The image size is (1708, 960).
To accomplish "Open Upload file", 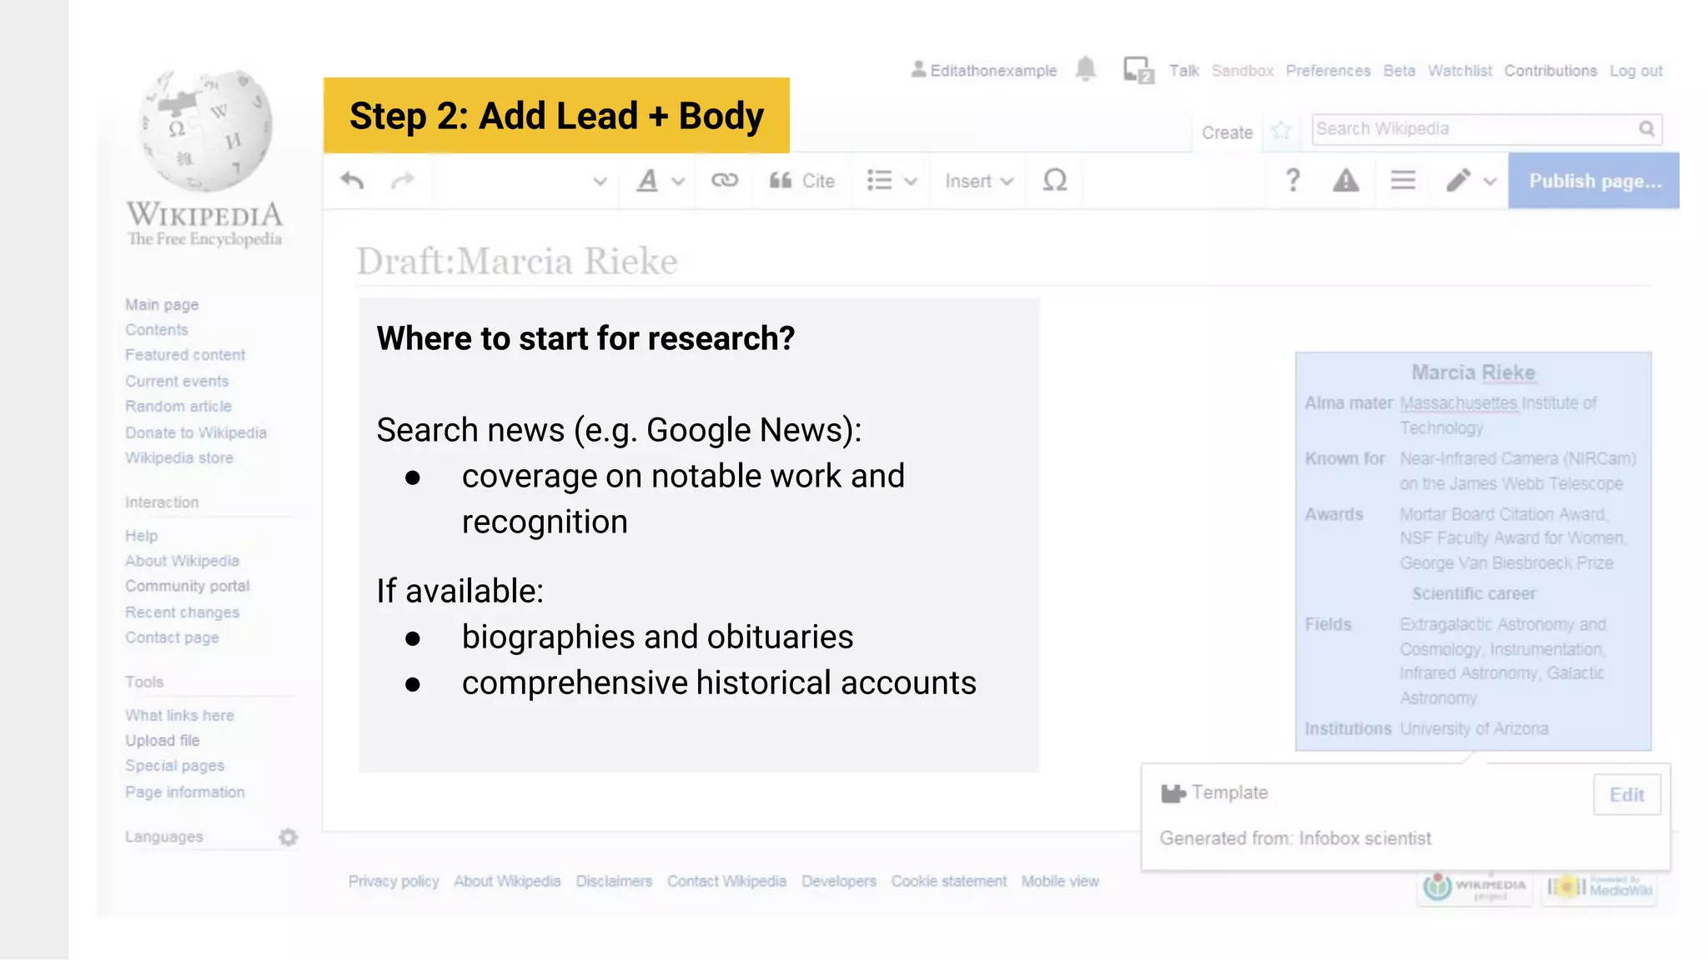I will click(x=163, y=741).
